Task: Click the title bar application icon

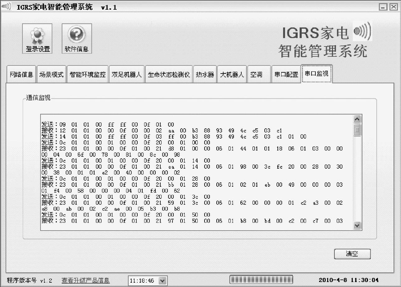Action: (x=7, y=7)
